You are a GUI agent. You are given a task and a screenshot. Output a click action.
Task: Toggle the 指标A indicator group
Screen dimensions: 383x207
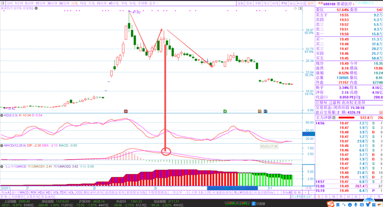[x=5, y=193]
